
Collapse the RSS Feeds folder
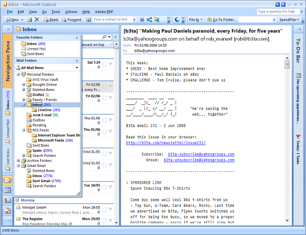tap(23, 130)
